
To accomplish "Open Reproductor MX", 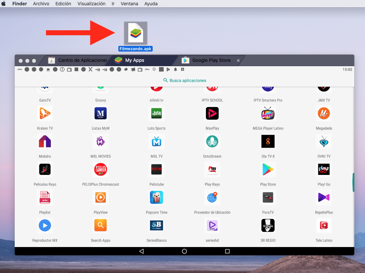I will pyautogui.click(x=45, y=225).
